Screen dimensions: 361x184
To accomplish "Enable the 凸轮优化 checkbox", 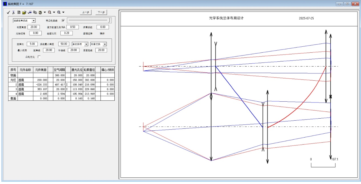I will coord(39,57).
